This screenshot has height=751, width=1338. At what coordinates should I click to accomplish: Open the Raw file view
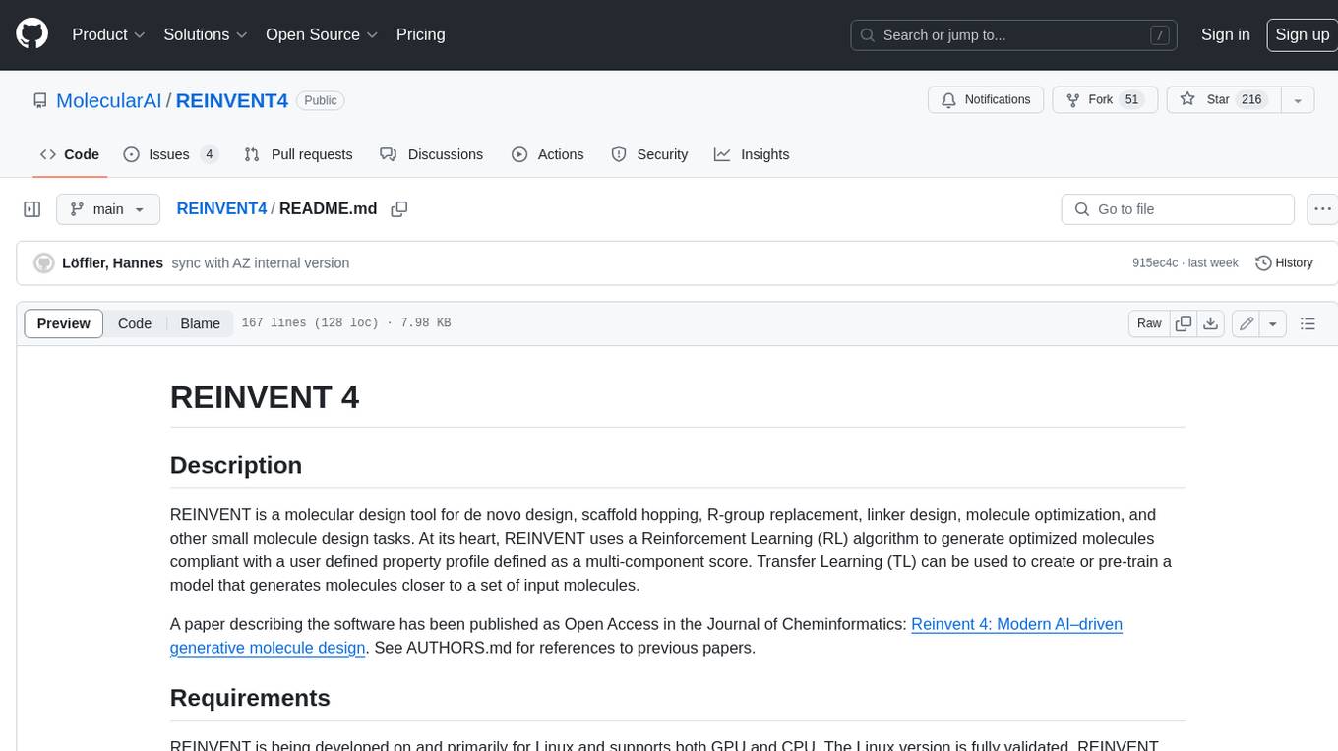(1149, 323)
